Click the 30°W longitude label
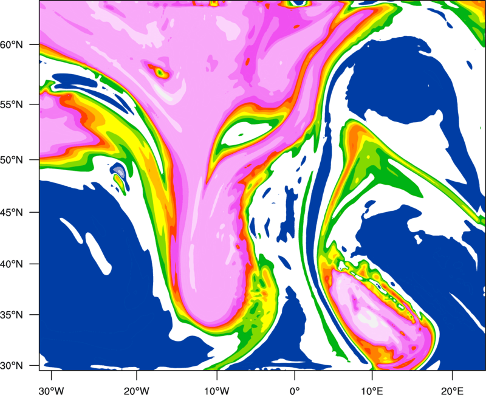Viewport: 486px width, 395px height. click(x=51, y=390)
